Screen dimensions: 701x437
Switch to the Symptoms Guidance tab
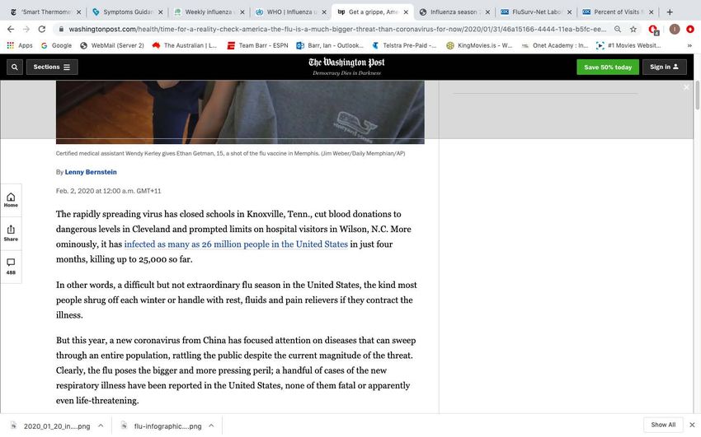(x=127, y=12)
